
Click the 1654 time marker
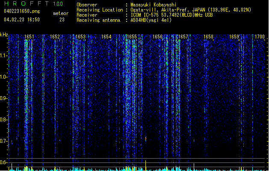(106, 37)
